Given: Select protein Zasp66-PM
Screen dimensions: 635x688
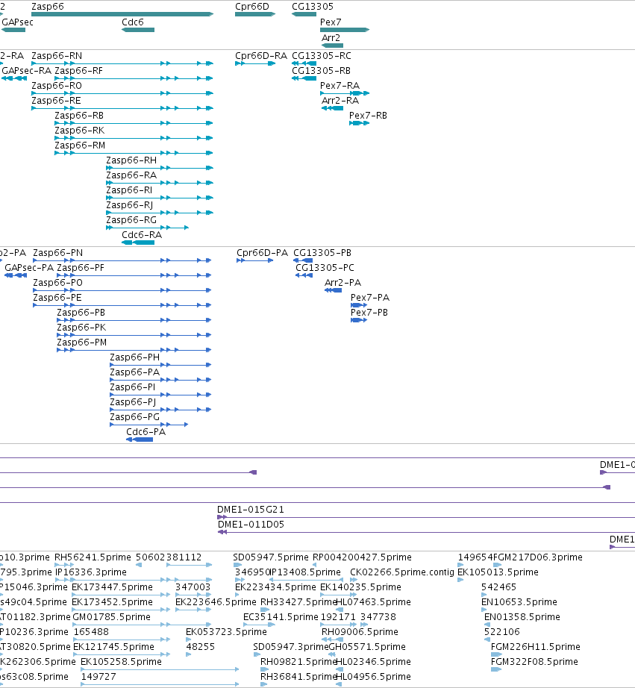Looking at the screenshot, I should coord(82,343).
